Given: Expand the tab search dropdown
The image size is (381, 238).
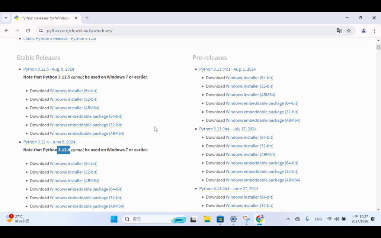Looking at the screenshot, I should click(6, 18).
